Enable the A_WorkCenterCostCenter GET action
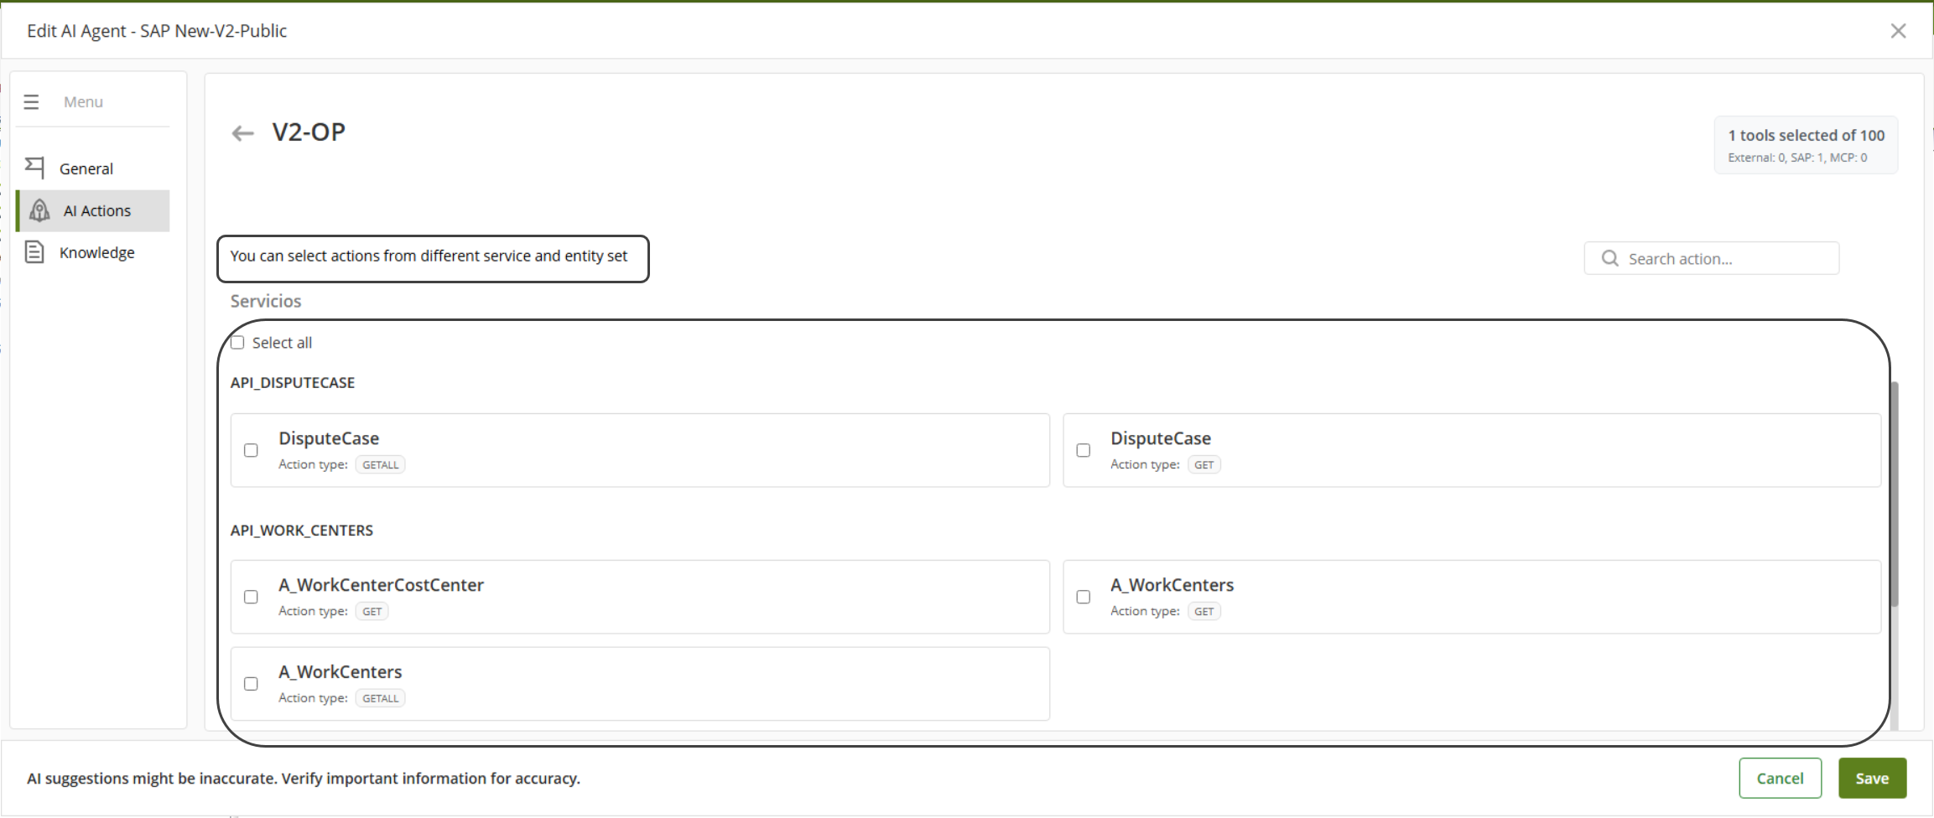Image resolution: width=1934 pixels, height=818 pixels. [251, 597]
